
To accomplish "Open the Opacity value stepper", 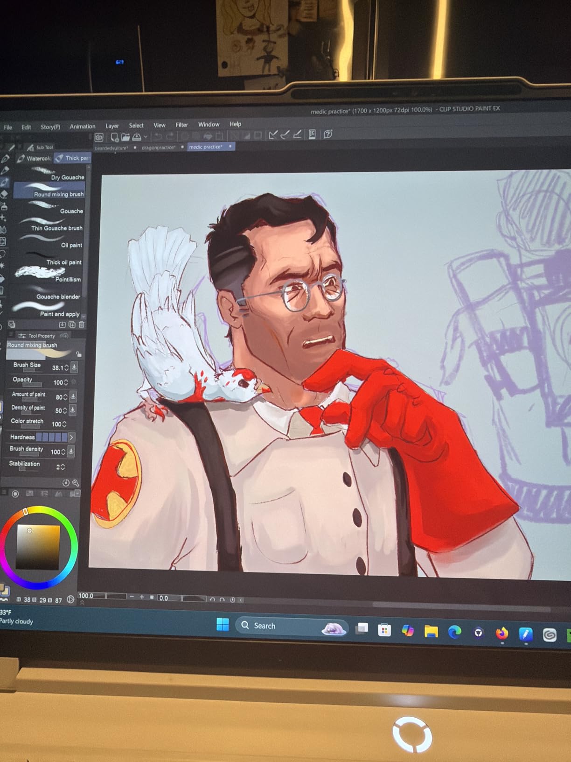I will pyautogui.click(x=66, y=382).
